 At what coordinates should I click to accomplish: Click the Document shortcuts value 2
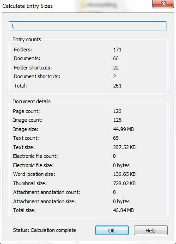[x=115, y=76]
